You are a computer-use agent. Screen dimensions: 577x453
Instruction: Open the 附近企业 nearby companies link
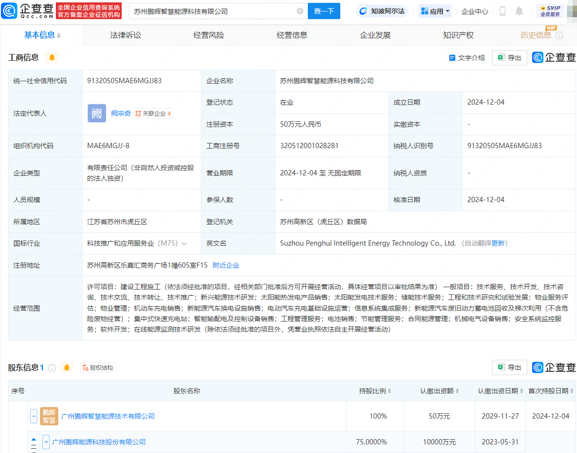[226, 265]
